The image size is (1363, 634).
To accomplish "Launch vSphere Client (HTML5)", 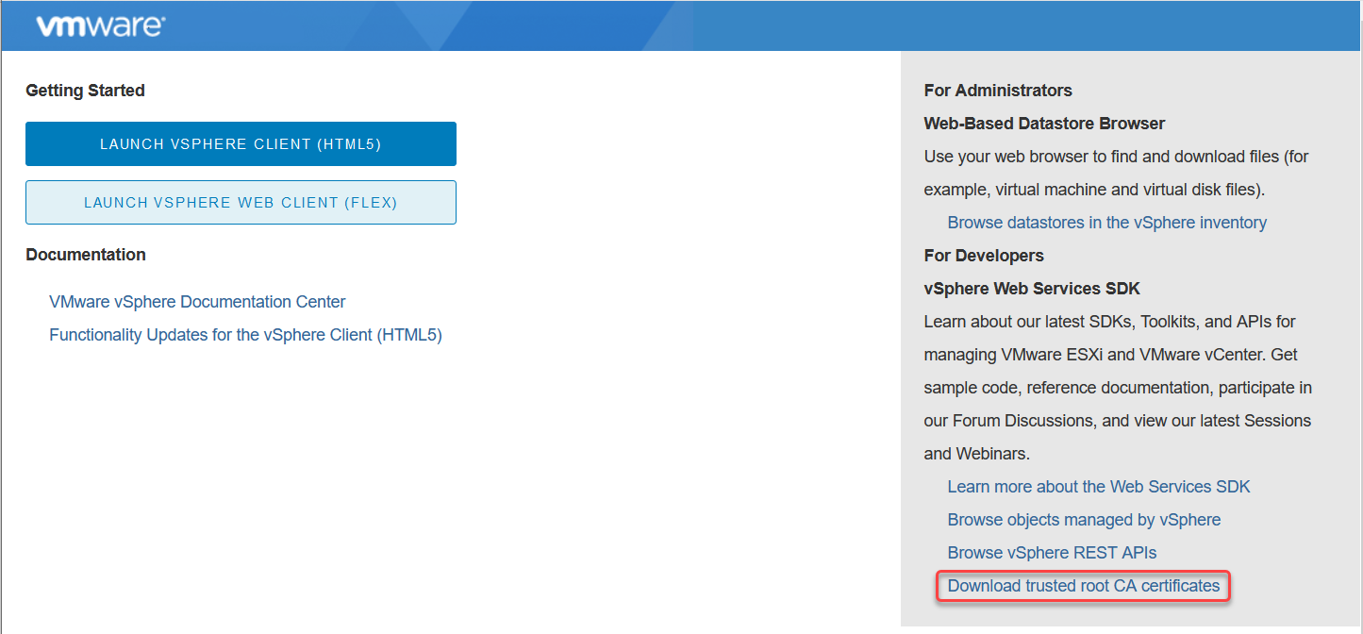I will pos(241,143).
